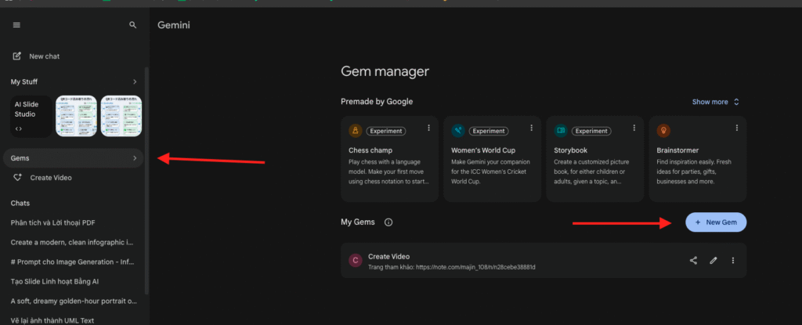
Task: Open more options for Create Video gem
Action: pos(733,261)
